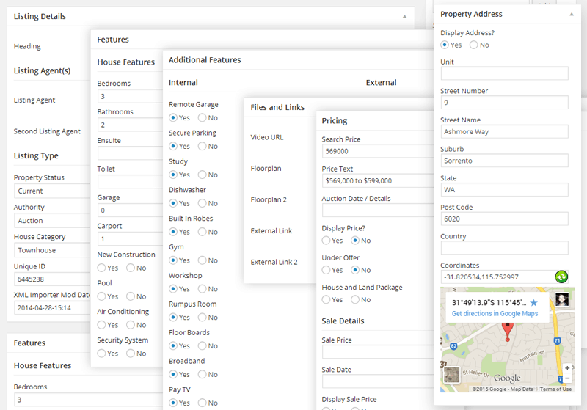Click the Suburb field Sorrento

(x=504, y=161)
